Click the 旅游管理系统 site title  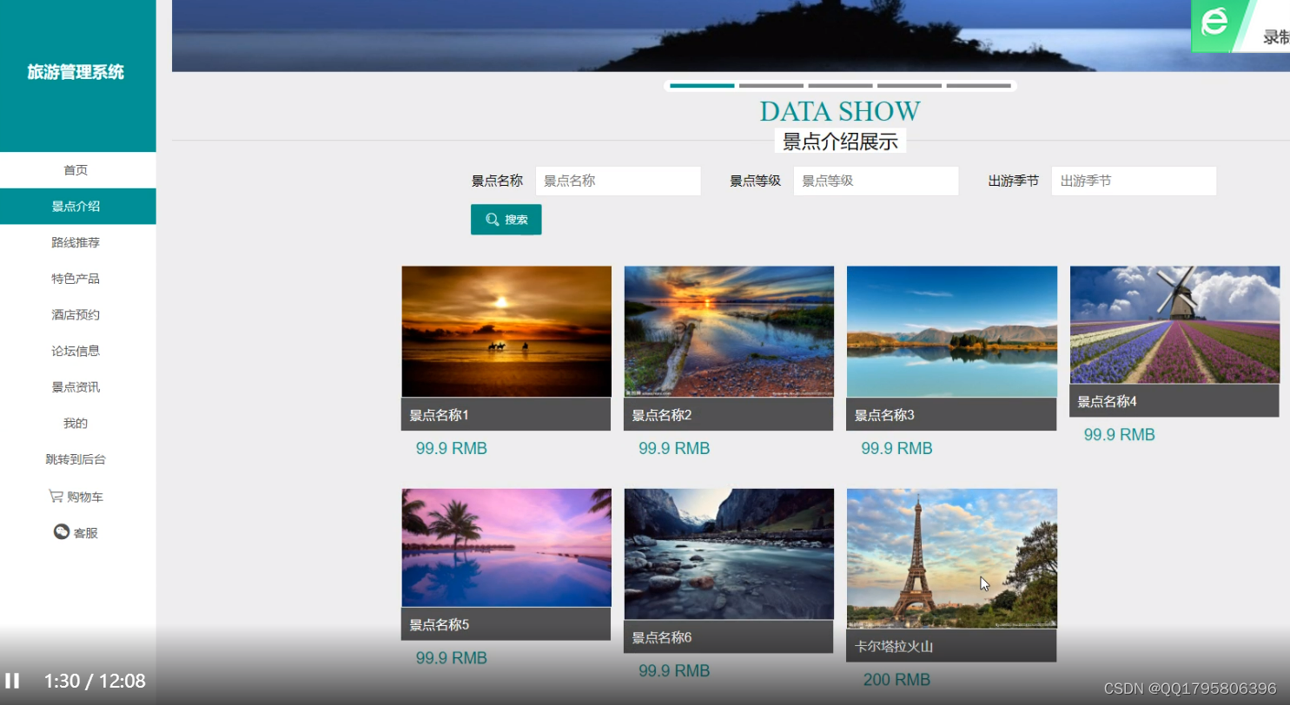coord(76,72)
